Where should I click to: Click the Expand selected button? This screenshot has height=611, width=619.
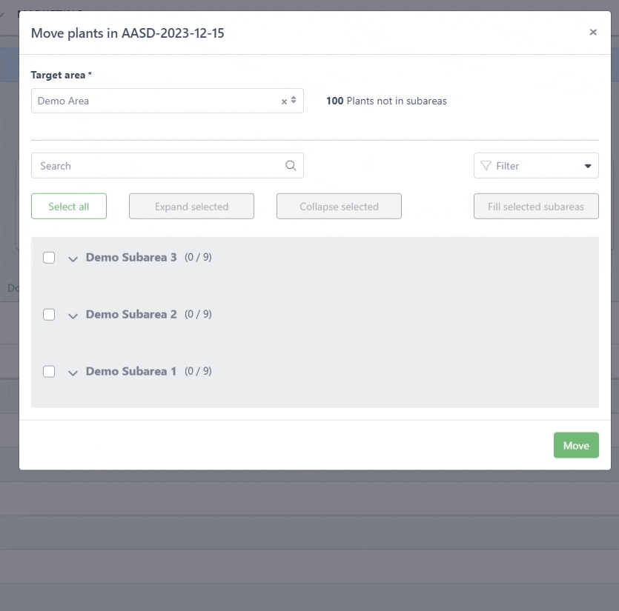[x=191, y=207]
